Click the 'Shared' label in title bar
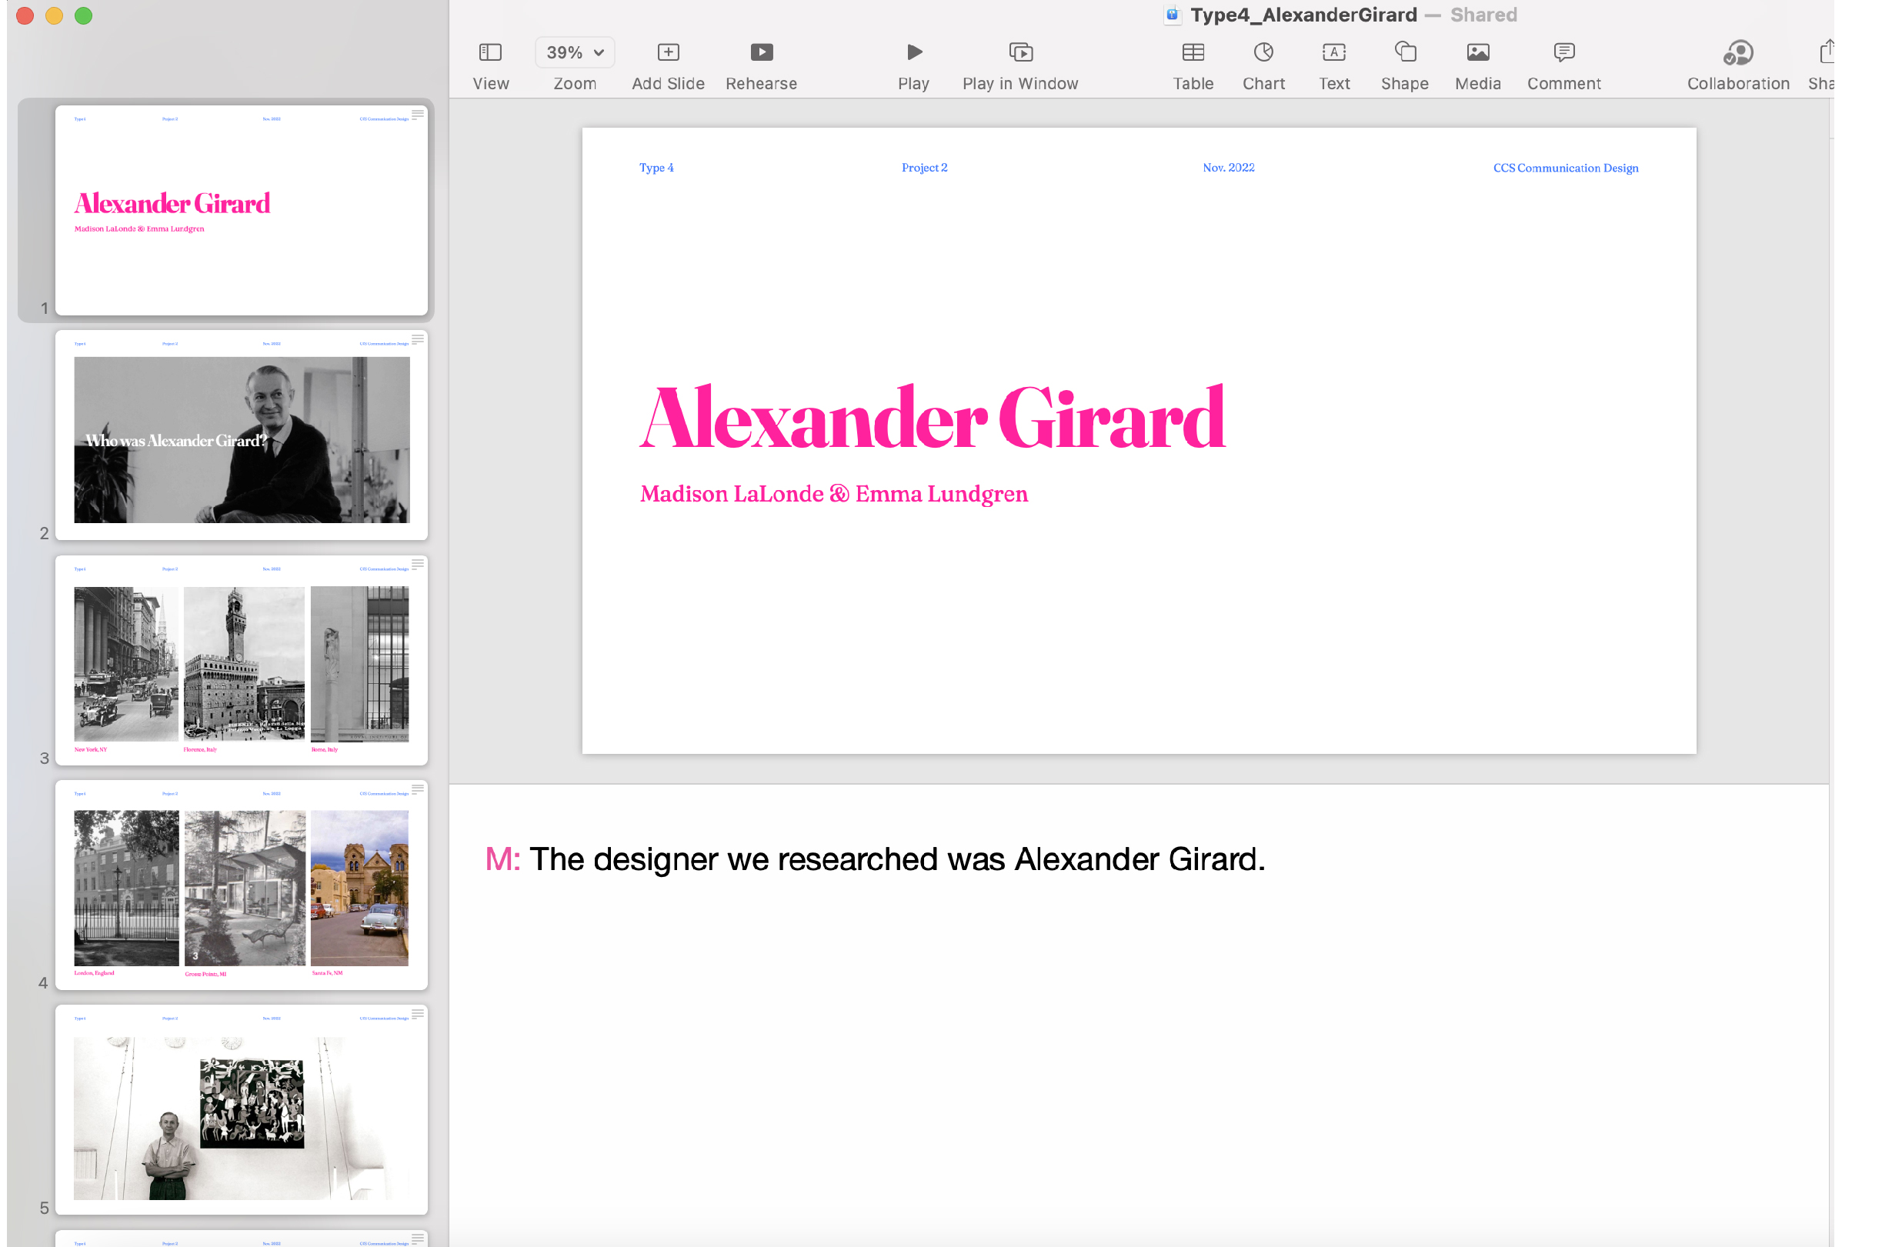Viewport: 1902px width, 1247px height. click(x=1483, y=15)
